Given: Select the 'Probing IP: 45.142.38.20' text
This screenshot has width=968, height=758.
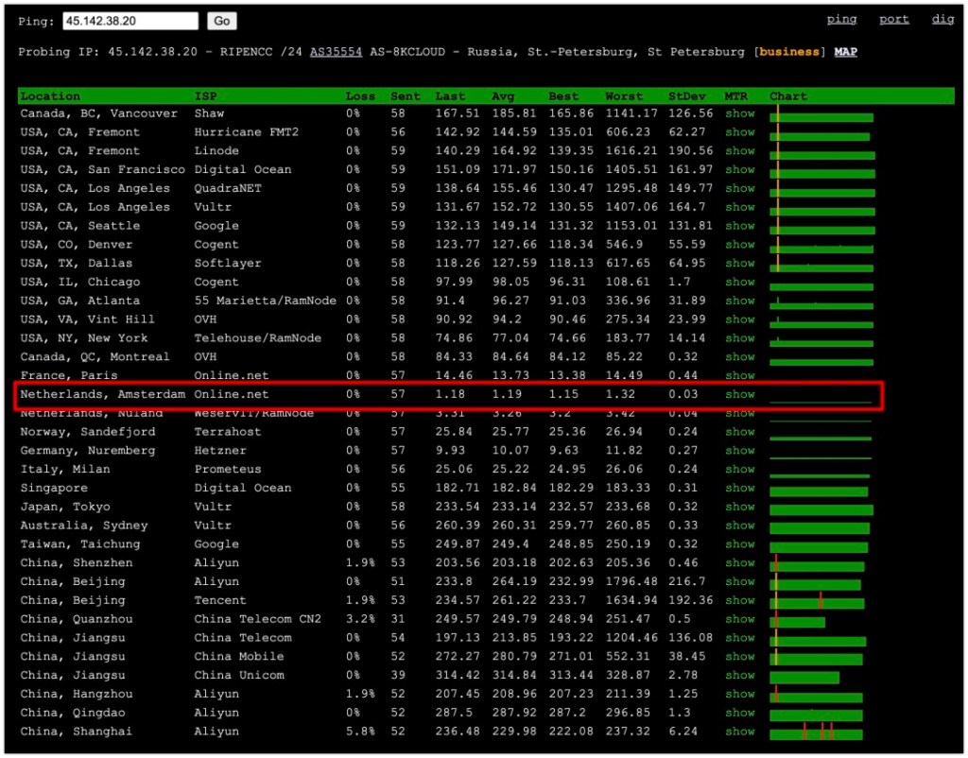Looking at the screenshot, I should (108, 52).
